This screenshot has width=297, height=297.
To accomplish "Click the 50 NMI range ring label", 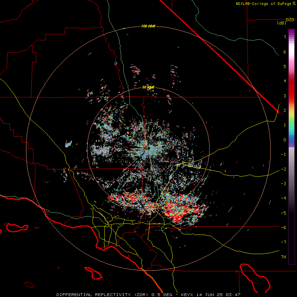I will [x=148, y=87].
